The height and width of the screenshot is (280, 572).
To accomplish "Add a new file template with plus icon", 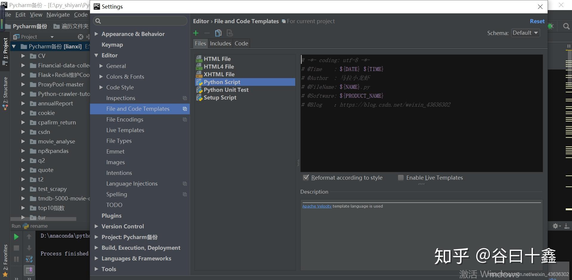I will tap(196, 33).
